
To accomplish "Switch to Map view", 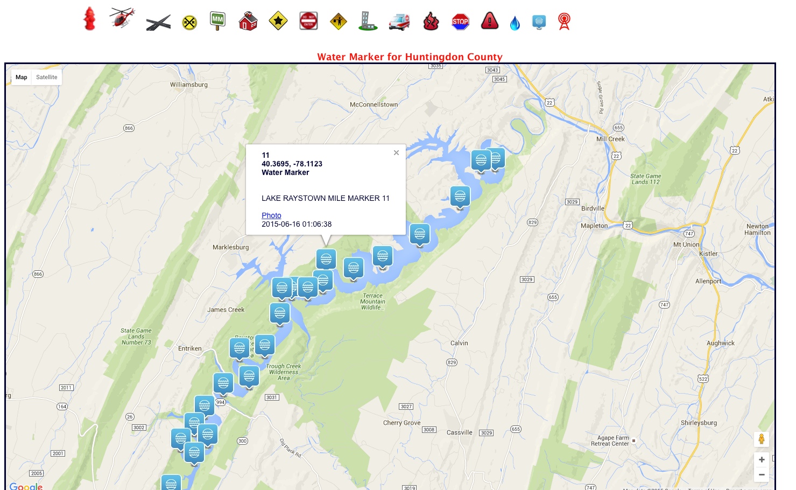I will click(x=22, y=77).
